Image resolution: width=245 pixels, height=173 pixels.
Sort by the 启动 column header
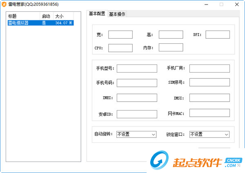[47, 16]
